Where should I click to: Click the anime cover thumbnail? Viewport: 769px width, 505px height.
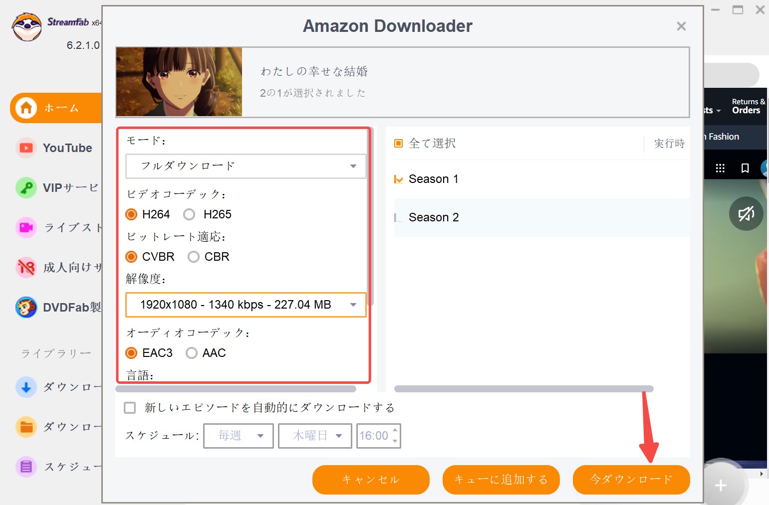tap(179, 82)
